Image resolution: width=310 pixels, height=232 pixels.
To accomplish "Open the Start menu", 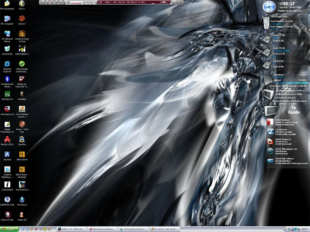I will click(9, 229).
